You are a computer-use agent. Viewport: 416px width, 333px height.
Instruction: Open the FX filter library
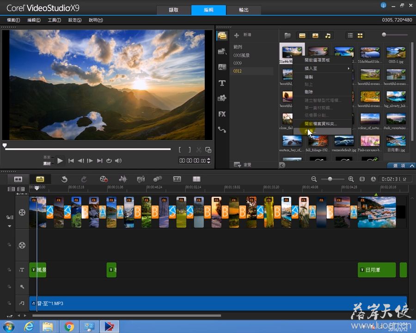pos(222,114)
